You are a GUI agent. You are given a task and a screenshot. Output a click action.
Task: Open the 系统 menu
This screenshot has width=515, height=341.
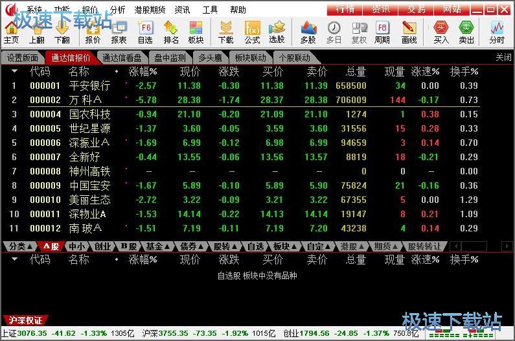(x=34, y=9)
